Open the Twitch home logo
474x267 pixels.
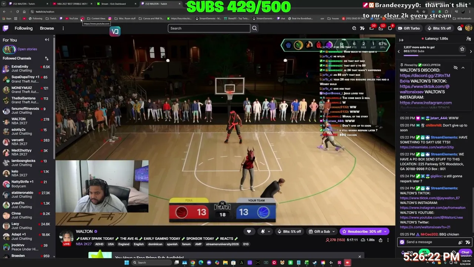pos(6,28)
